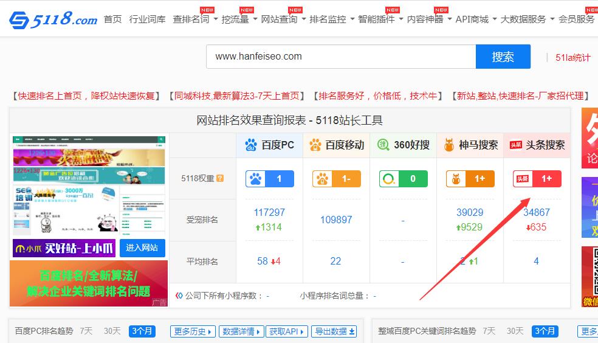
Task: Click the 头条 weight badge 1+
Action: point(537,179)
